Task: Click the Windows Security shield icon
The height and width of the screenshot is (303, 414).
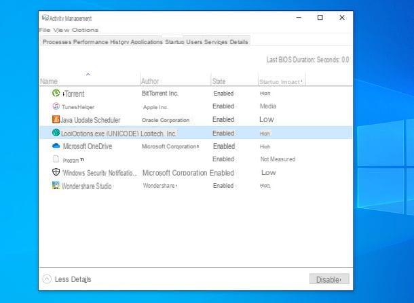Action: click(56, 172)
